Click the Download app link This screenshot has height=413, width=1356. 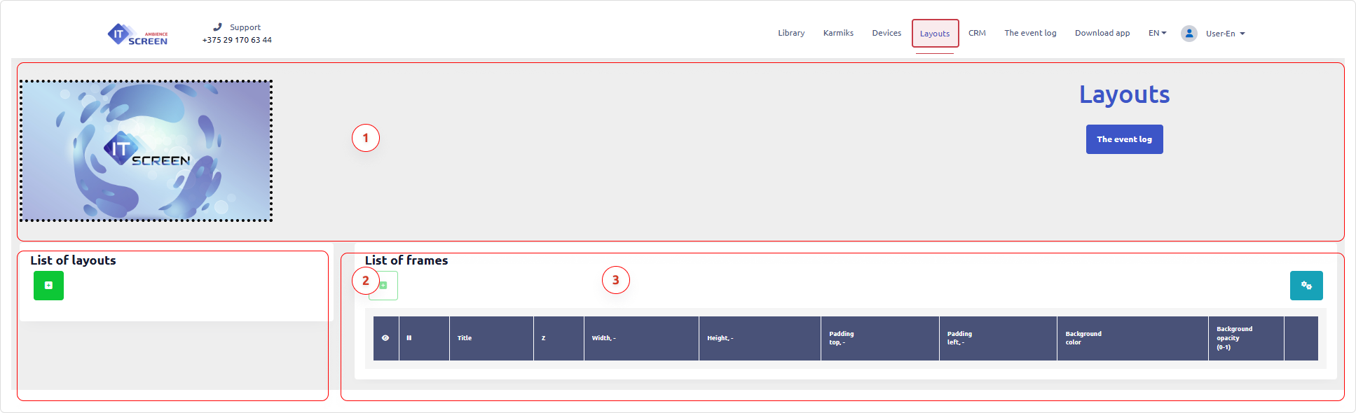pyautogui.click(x=1102, y=34)
